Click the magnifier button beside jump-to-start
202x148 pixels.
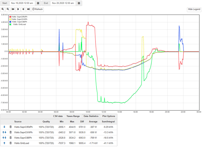8,9
